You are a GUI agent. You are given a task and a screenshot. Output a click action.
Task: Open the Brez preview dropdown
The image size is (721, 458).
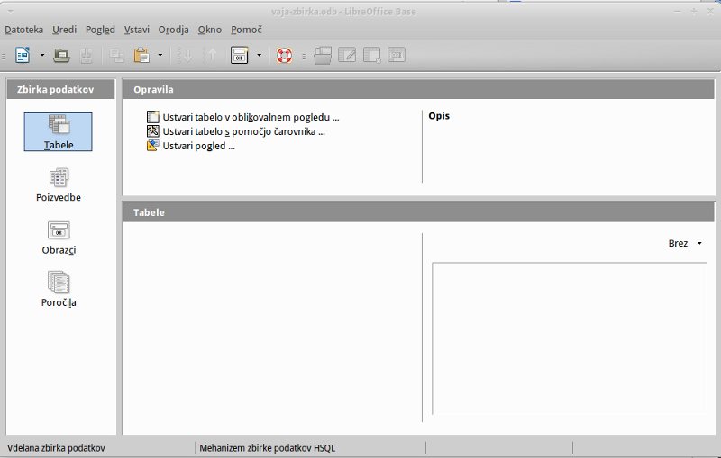[x=685, y=243]
